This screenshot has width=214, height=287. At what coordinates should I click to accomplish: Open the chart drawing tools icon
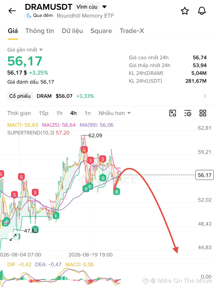coord(173,113)
